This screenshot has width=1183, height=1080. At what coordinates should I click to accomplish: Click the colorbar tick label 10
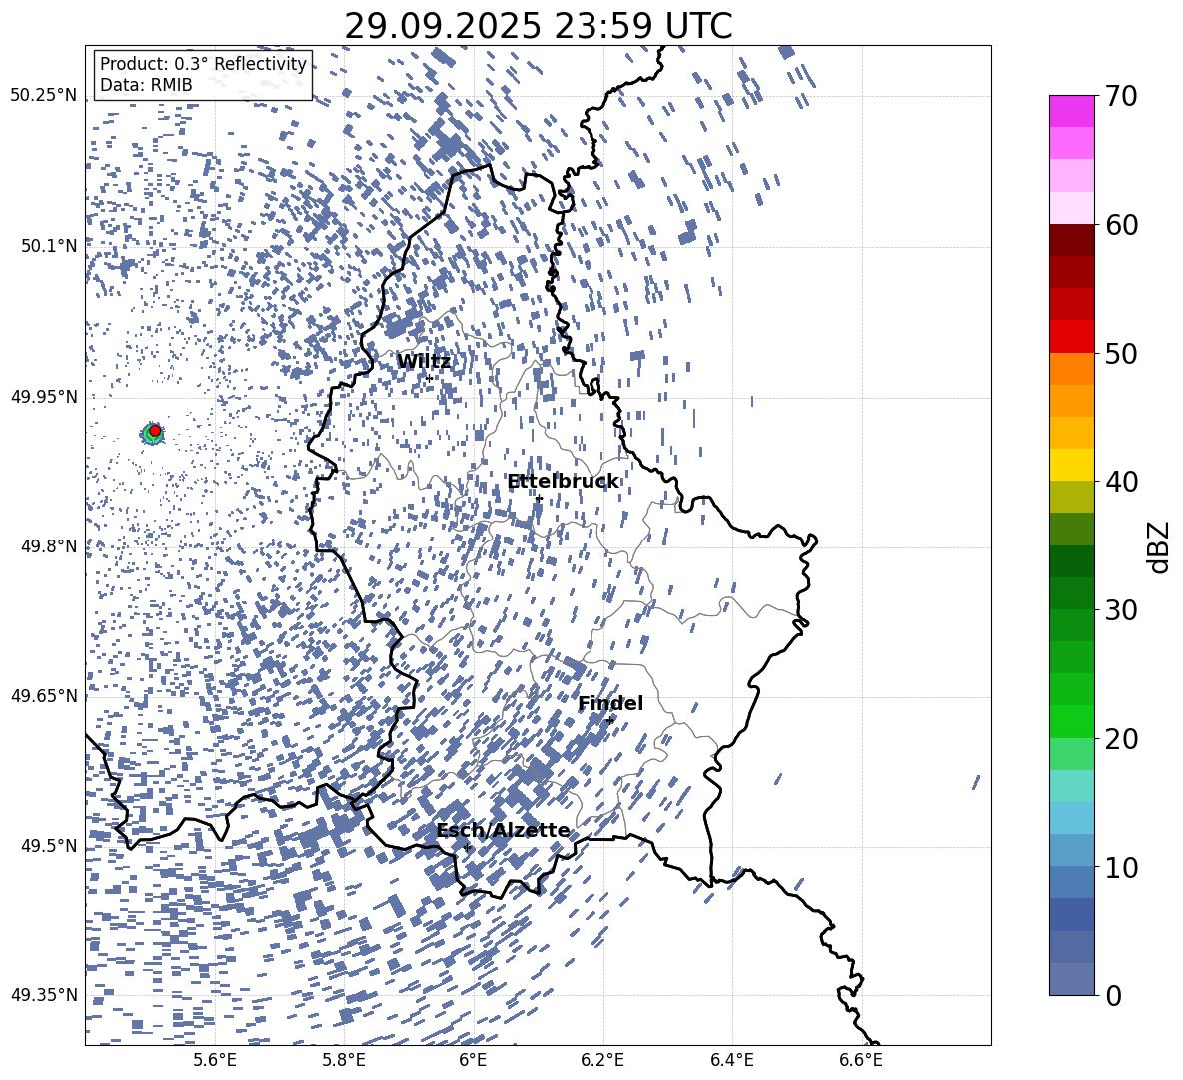tap(1121, 867)
